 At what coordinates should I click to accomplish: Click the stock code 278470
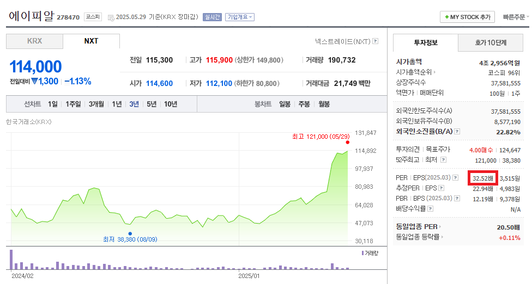coord(68,17)
